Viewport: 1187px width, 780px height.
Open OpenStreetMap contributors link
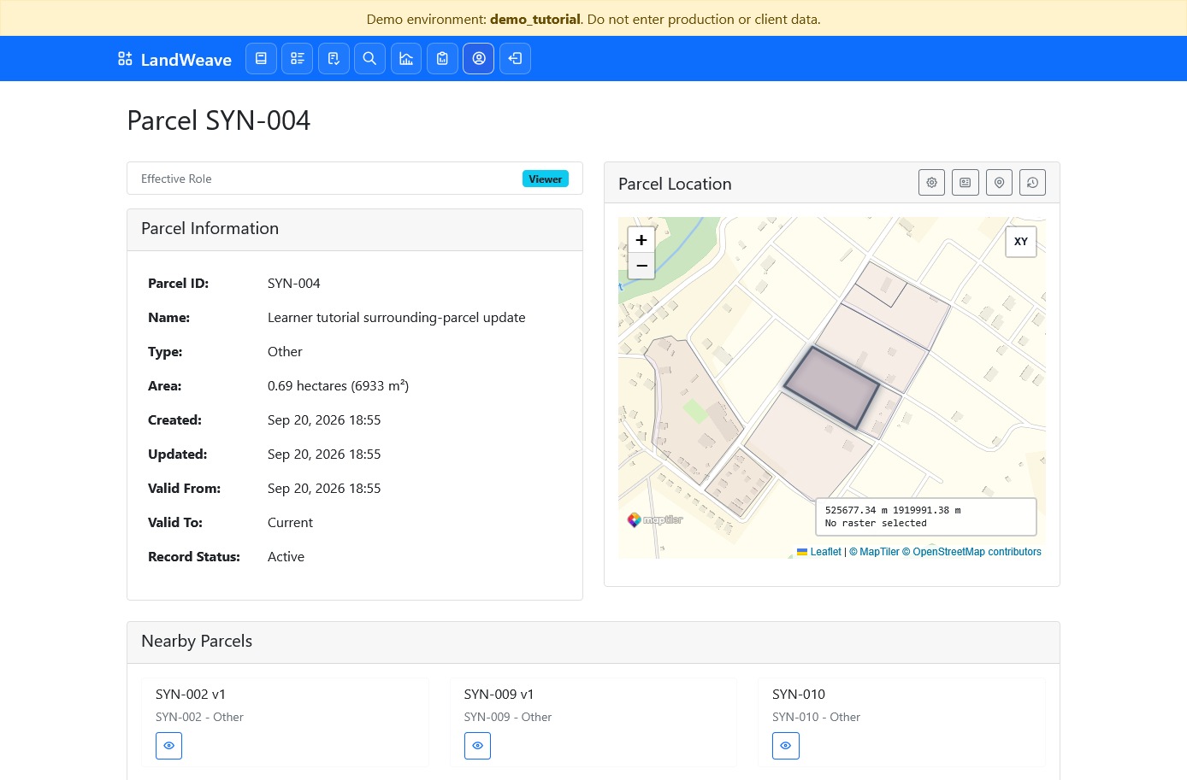971,552
